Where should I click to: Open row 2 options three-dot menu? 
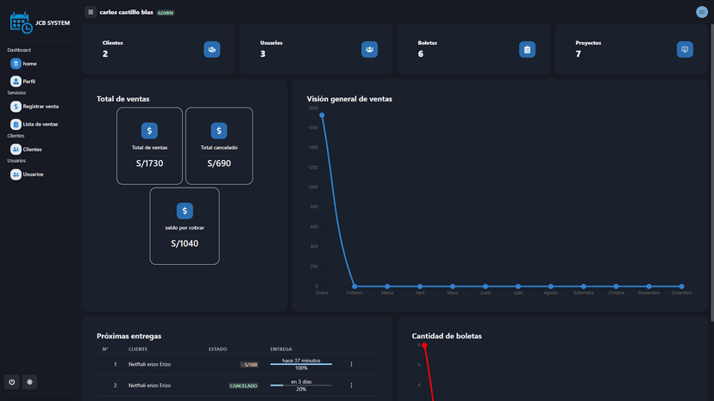[x=351, y=386]
